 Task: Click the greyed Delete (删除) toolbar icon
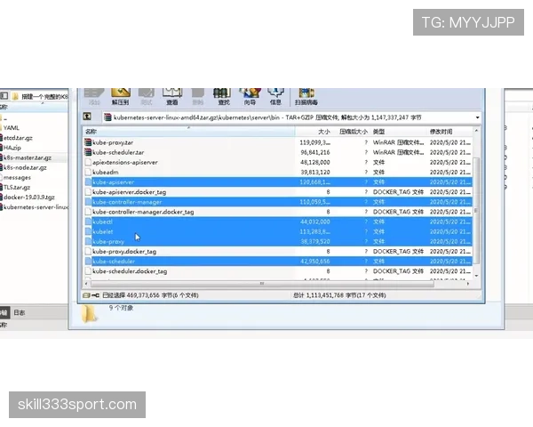click(x=198, y=96)
